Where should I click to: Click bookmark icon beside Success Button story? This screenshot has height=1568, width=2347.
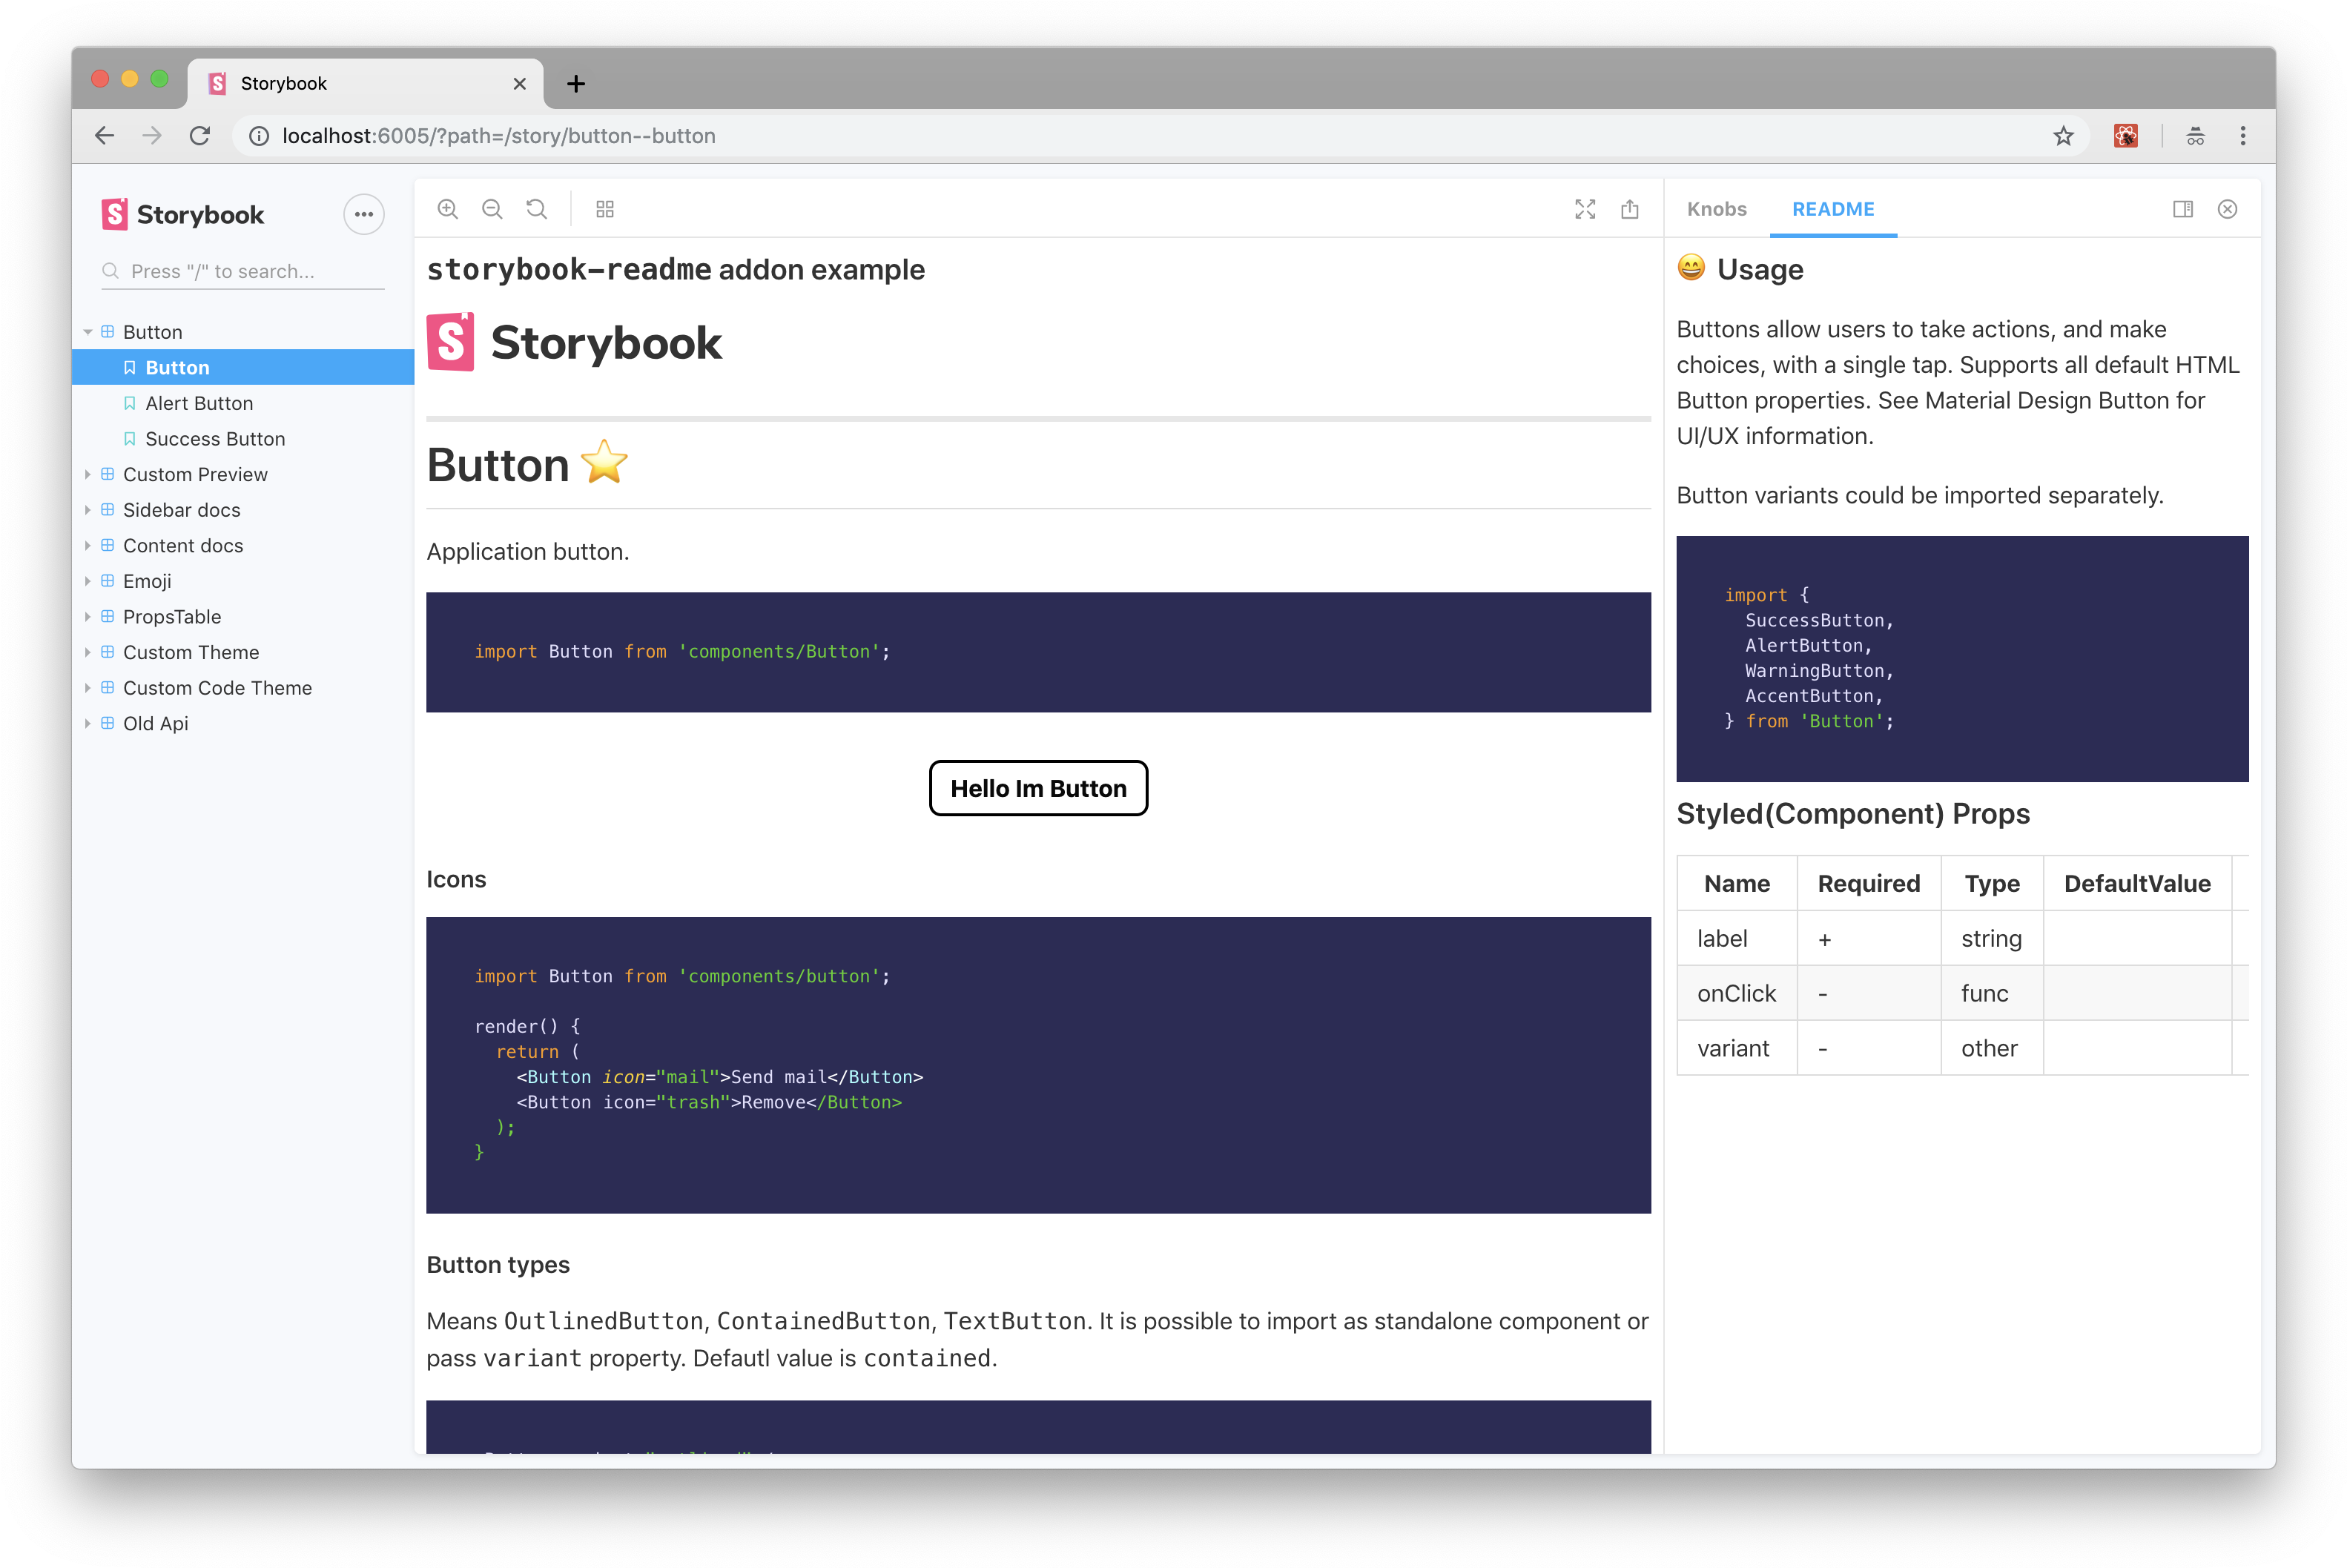pyautogui.click(x=130, y=439)
